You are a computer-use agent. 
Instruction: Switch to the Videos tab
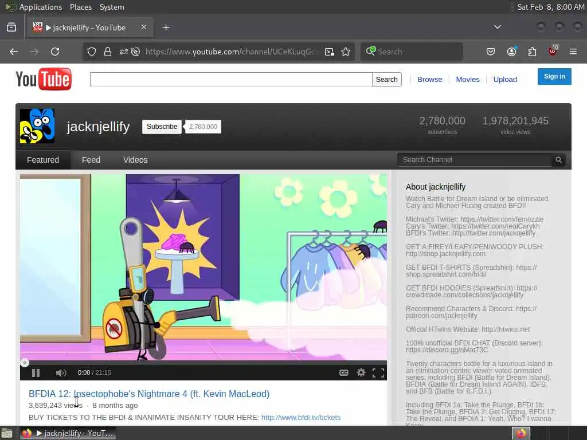click(135, 160)
